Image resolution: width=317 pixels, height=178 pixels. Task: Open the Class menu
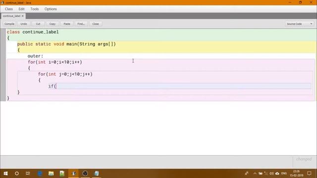(x=9, y=9)
